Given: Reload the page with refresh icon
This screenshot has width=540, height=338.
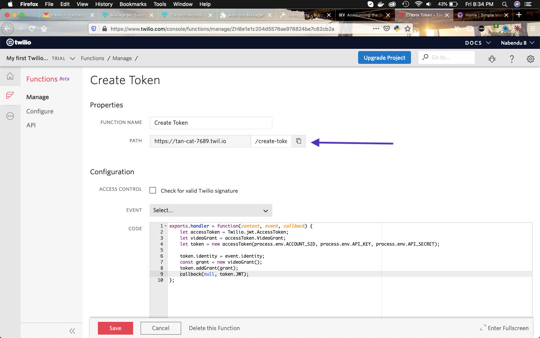Looking at the screenshot, I should (x=32, y=29).
